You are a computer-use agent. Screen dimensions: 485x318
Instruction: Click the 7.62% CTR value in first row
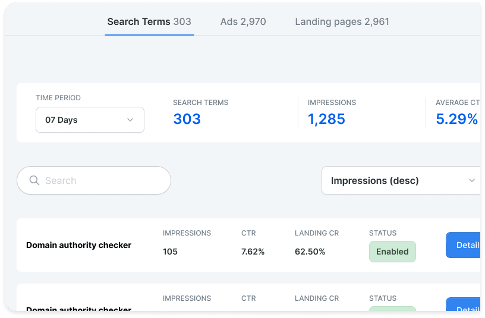(x=253, y=252)
